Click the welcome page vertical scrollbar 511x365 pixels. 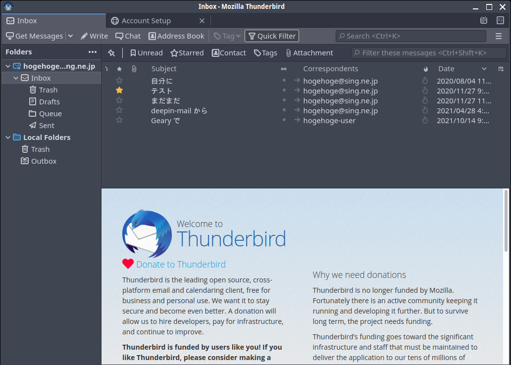(506, 221)
